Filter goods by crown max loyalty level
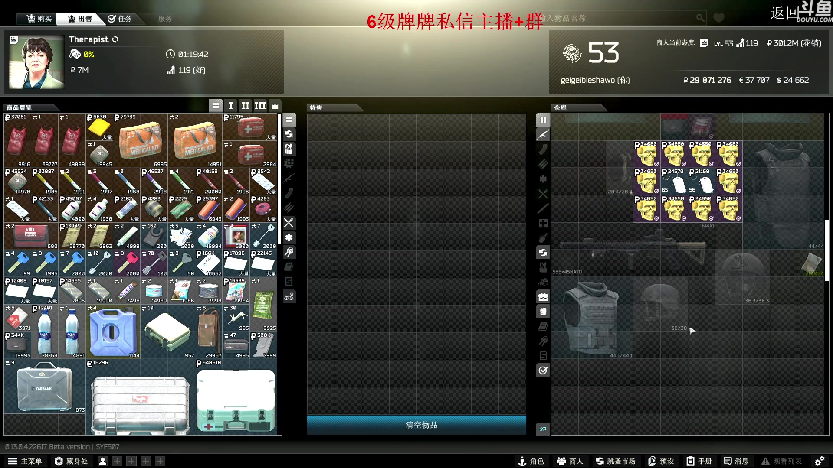 point(275,106)
